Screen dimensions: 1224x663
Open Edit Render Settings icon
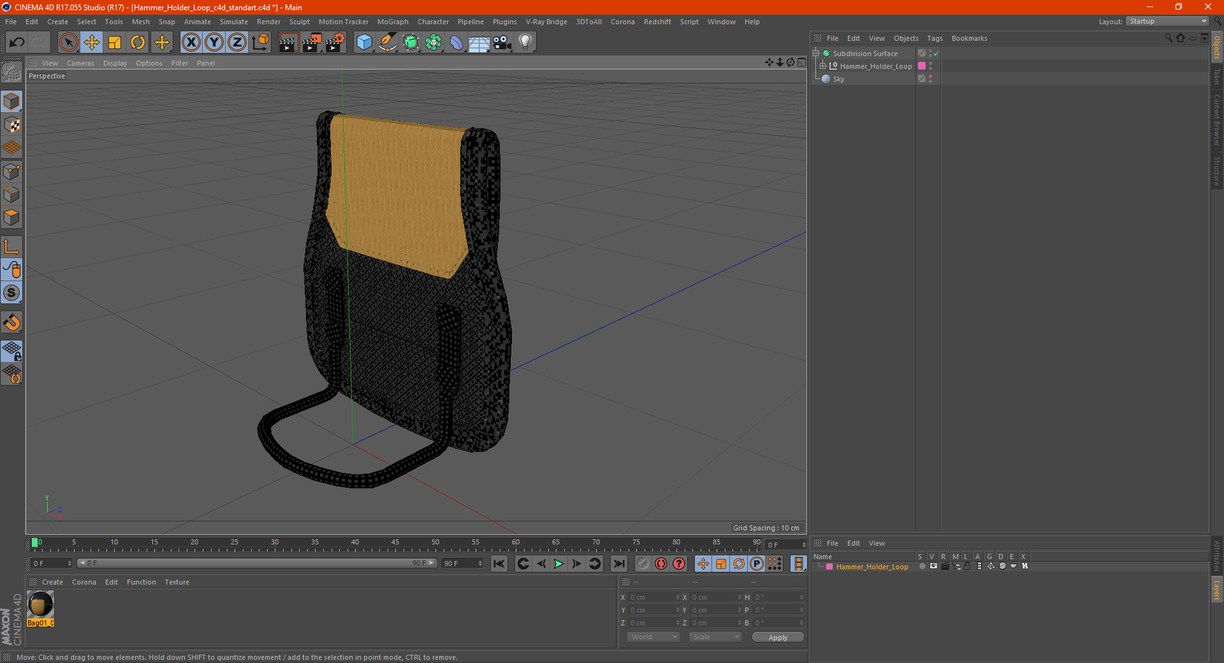pos(335,43)
